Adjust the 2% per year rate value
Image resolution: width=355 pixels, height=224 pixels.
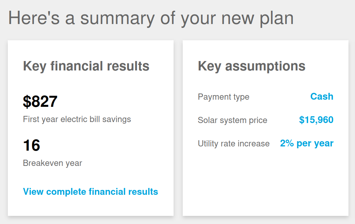pyautogui.click(x=306, y=143)
